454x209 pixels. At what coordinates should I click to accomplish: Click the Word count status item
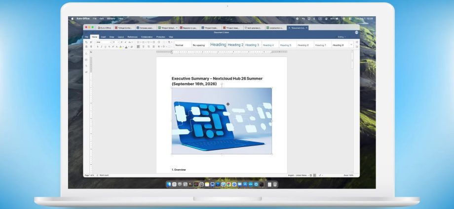tap(103, 175)
